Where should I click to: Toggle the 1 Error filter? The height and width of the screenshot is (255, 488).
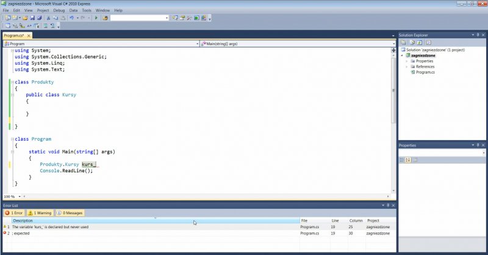point(14,213)
